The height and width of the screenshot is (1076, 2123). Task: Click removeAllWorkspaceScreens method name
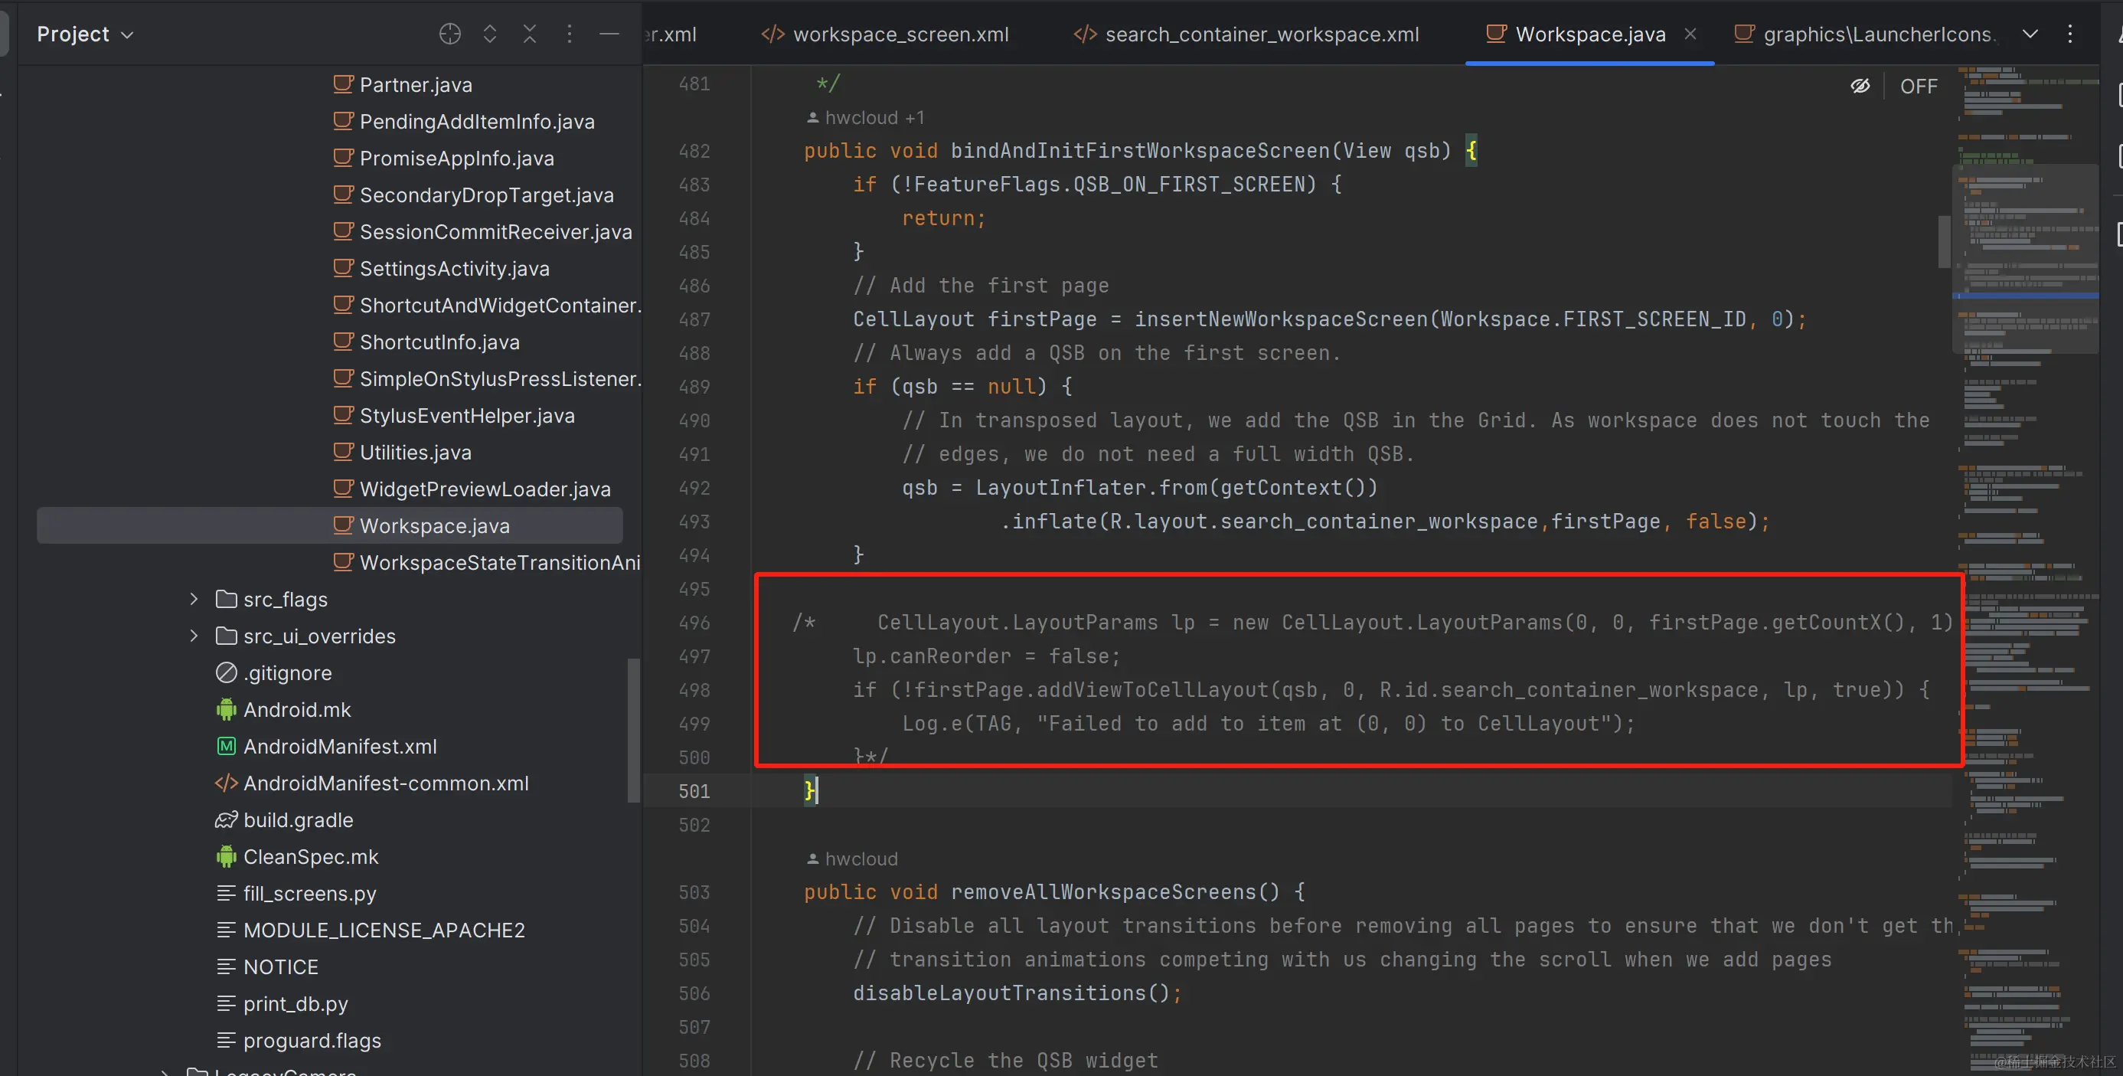tap(1103, 892)
